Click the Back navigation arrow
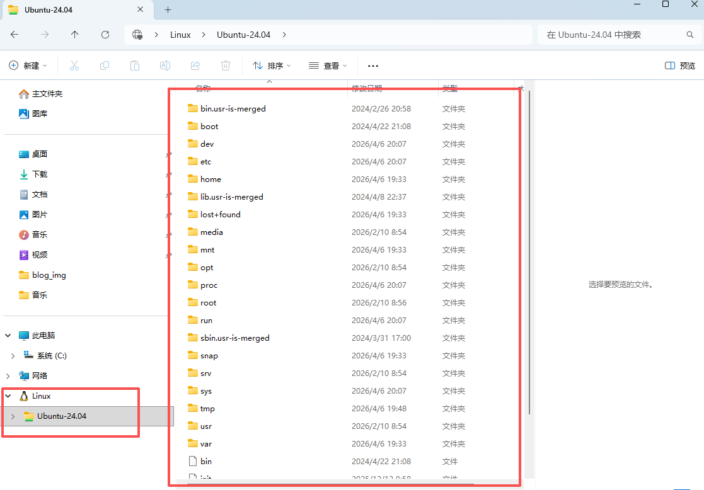 [14, 35]
